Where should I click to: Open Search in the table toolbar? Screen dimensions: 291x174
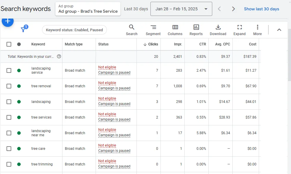(x=131, y=30)
